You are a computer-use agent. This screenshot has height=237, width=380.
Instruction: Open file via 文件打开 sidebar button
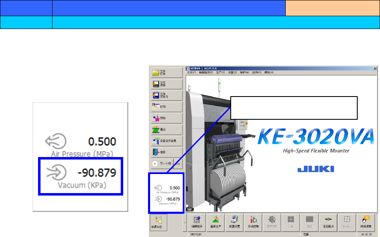167,73
